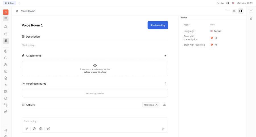Open the office icon on the far right rail
Screen dimensions: 256x137
[251, 18]
